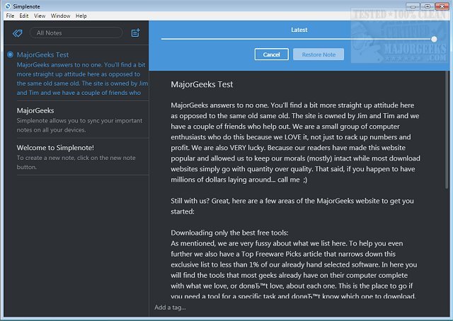Open the tags menu icon
The height and width of the screenshot is (321, 453).
pos(17,33)
